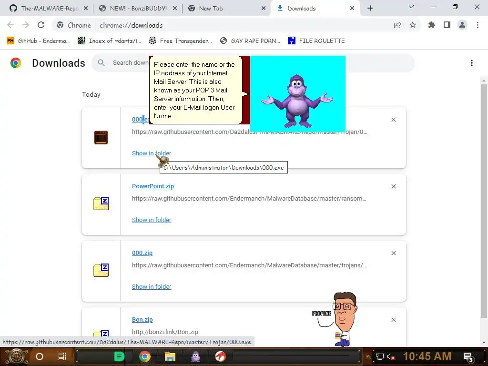
Task: Click the search magnifier in Downloads
Action: tap(101, 63)
